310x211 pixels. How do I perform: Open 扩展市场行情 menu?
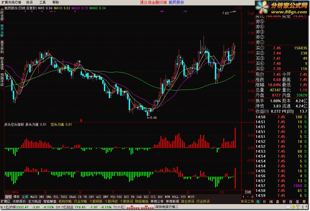[11, 2]
